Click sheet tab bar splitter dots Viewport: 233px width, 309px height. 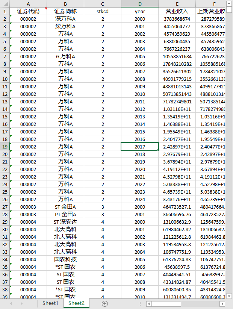point(140,304)
